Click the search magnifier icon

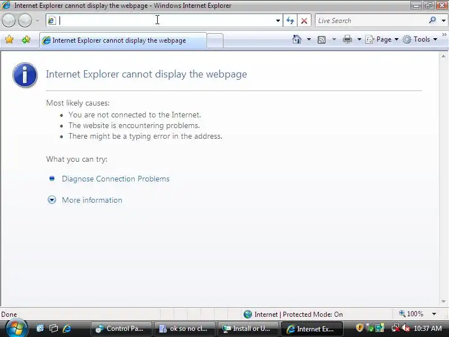coord(432,20)
